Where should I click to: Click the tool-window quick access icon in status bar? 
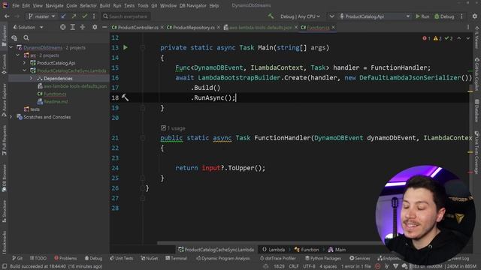pos(5,266)
